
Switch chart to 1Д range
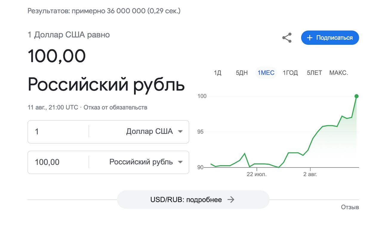pos(218,73)
